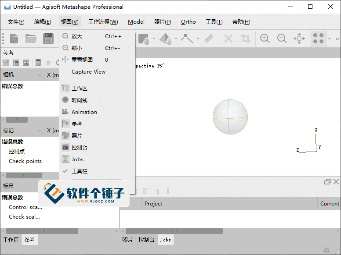Image resolution: width=341 pixels, height=255 pixels.
Task: Click the New document toolbar icon
Action: [x=14, y=39]
